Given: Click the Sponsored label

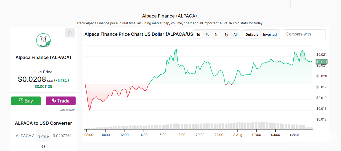Looking at the screenshot, I should point(67,110).
